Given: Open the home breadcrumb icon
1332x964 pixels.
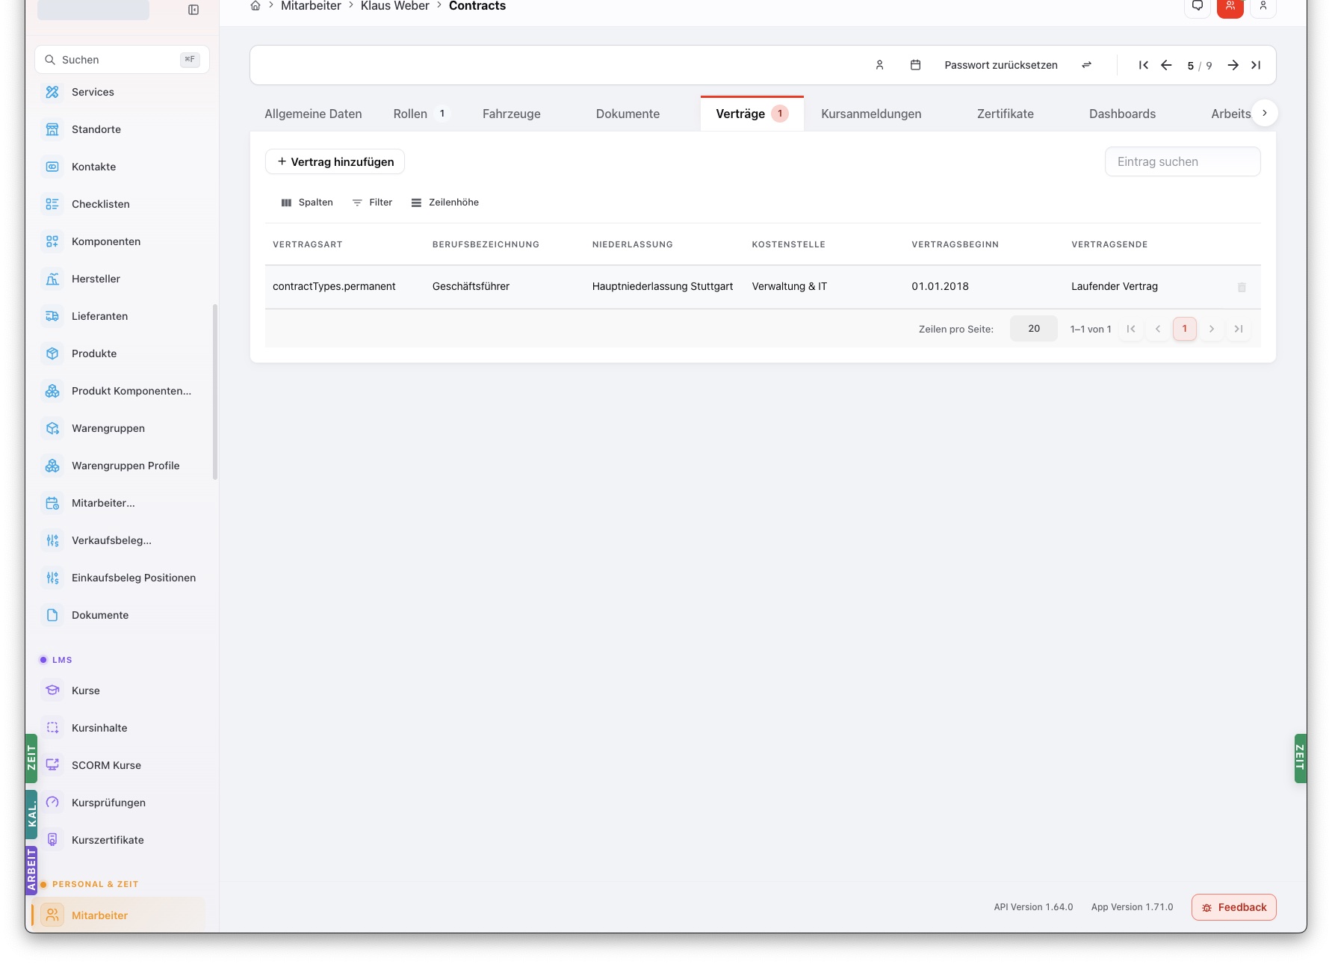Looking at the screenshot, I should click(255, 6).
